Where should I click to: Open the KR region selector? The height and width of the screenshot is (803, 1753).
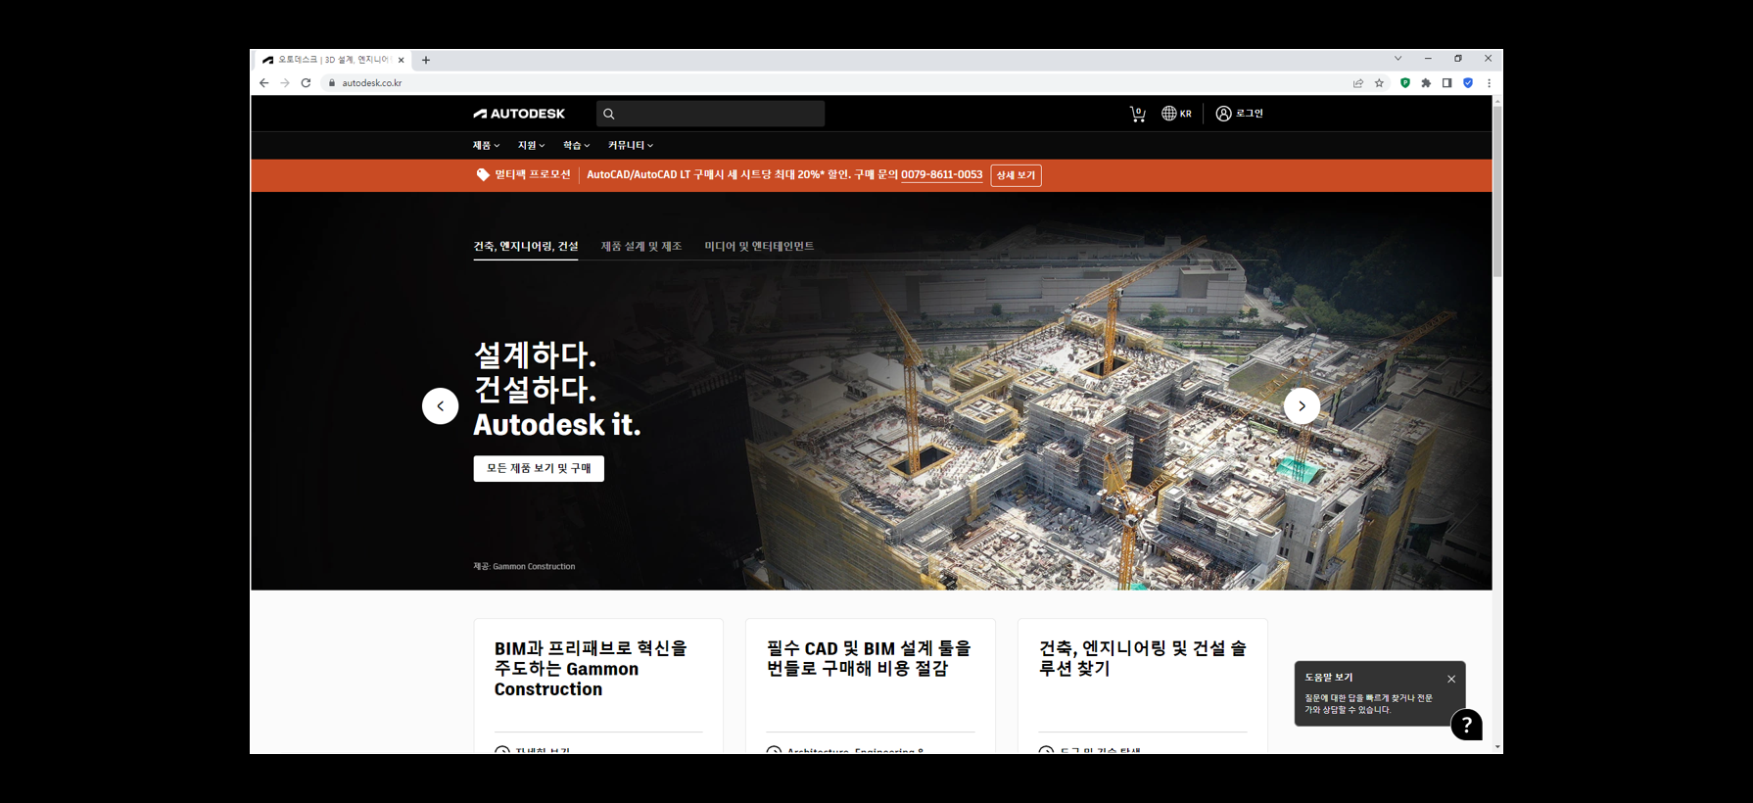[x=1176, y=114]
